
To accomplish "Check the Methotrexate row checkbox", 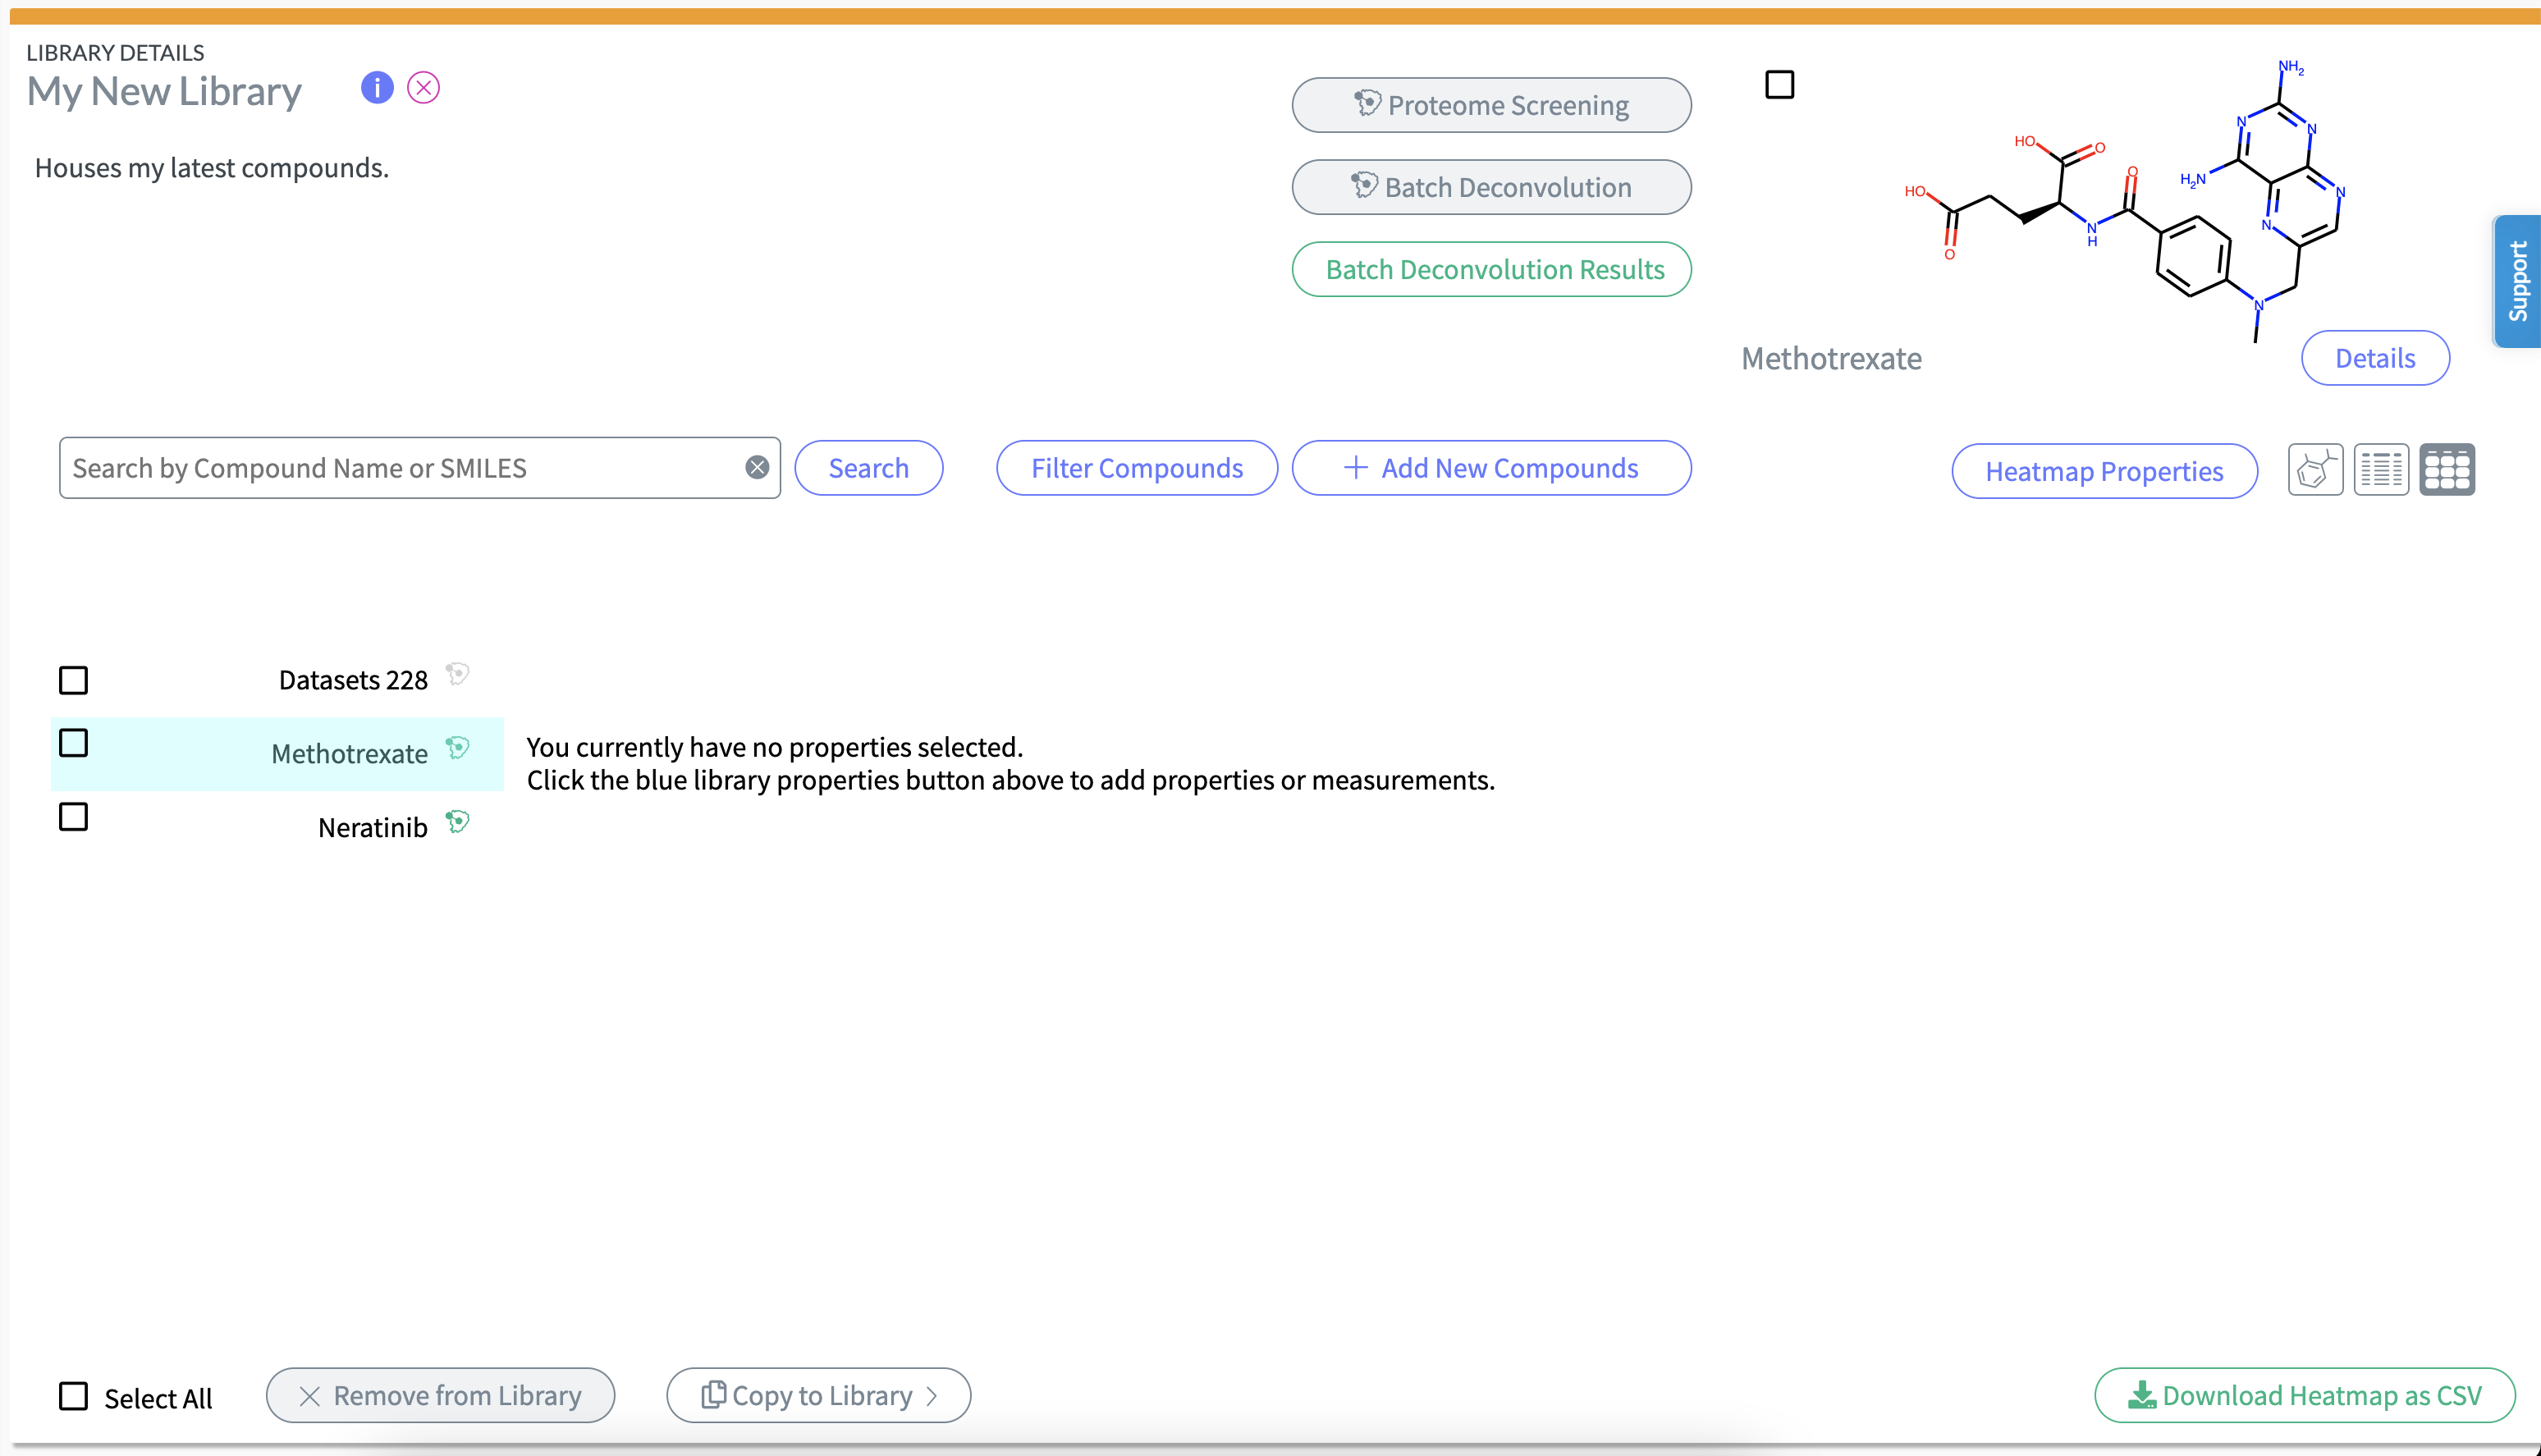I will pyautogui.click(x=73, y=743).
